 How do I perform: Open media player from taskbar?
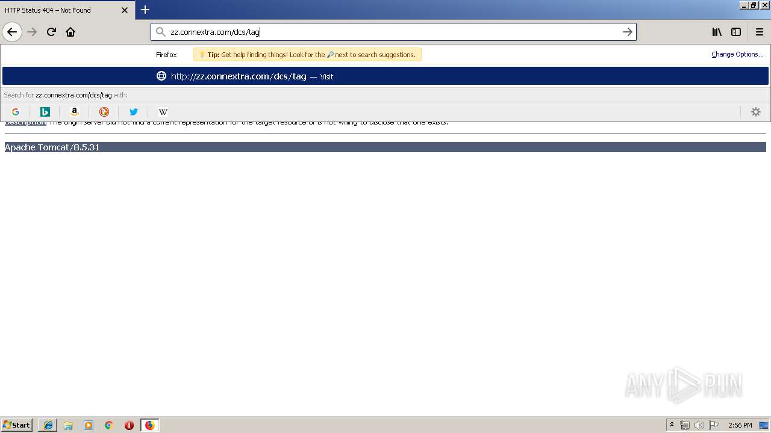coord(89,425)
